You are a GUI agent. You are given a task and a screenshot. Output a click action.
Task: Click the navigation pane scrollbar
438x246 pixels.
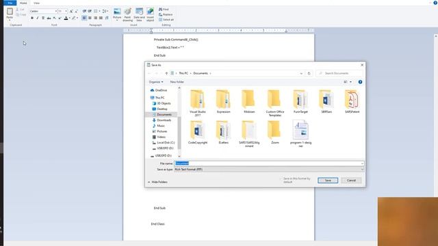179,133
